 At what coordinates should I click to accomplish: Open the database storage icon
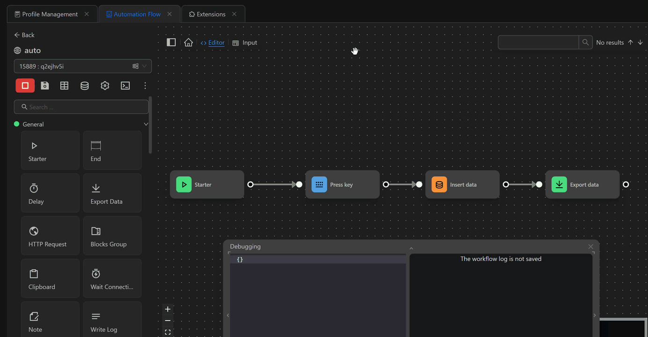tap(85, 86)
